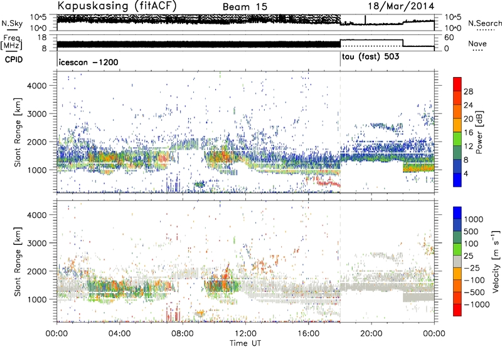Click the '2000' tick on the velocity panel

(36, 271)
